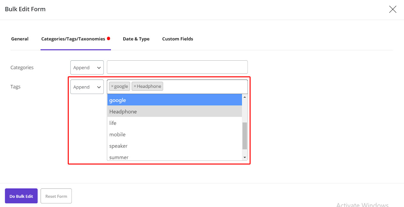The width and height of the screenshot is (404, 207).
Task: Click inside the Categories input field
Action: [x=177, y=67]
